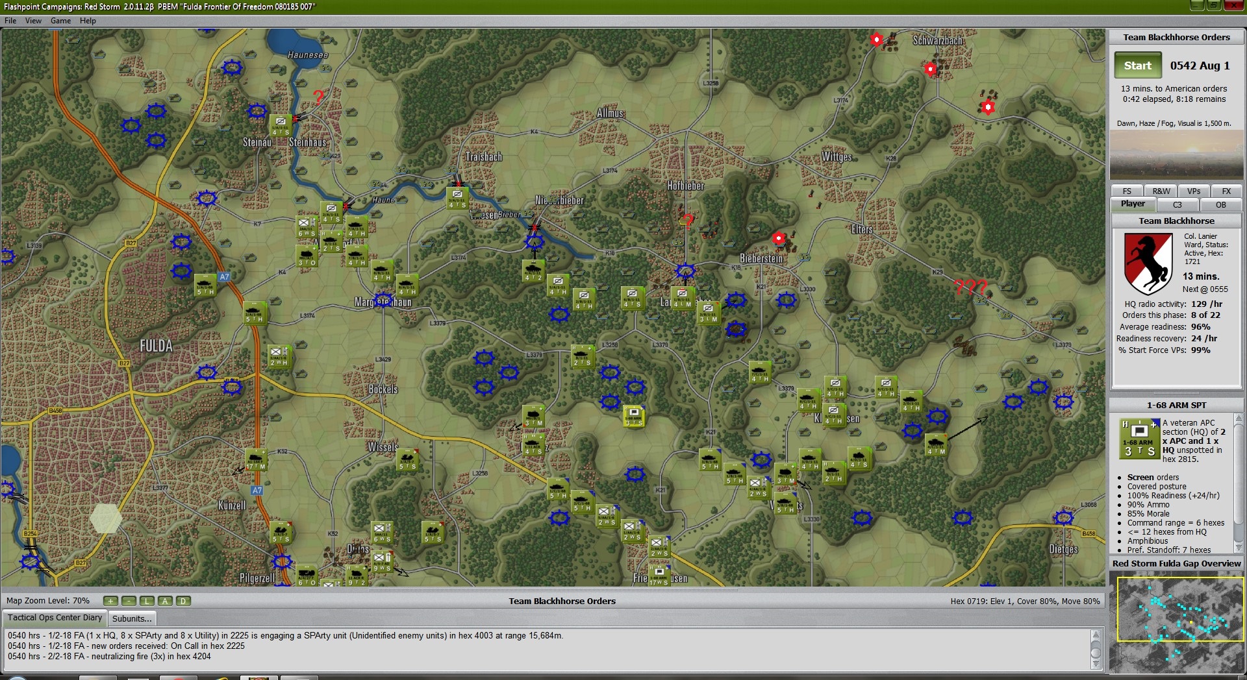The width and height of the screenshot is (1247, 680).
Task: Select the unit counter beside the Steinau label
Action: pos(281,126)
